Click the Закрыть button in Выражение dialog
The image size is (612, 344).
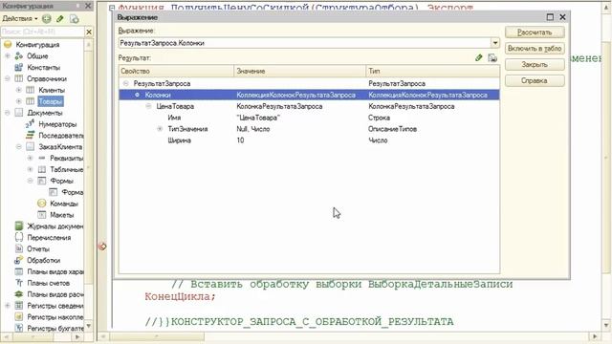pos(535,64)
